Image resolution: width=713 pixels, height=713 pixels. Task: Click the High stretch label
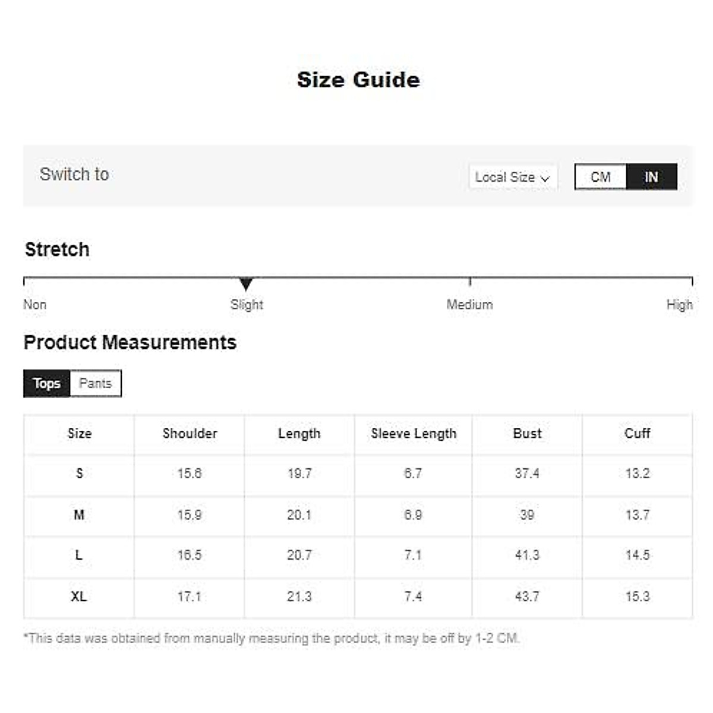coord(679,305)
